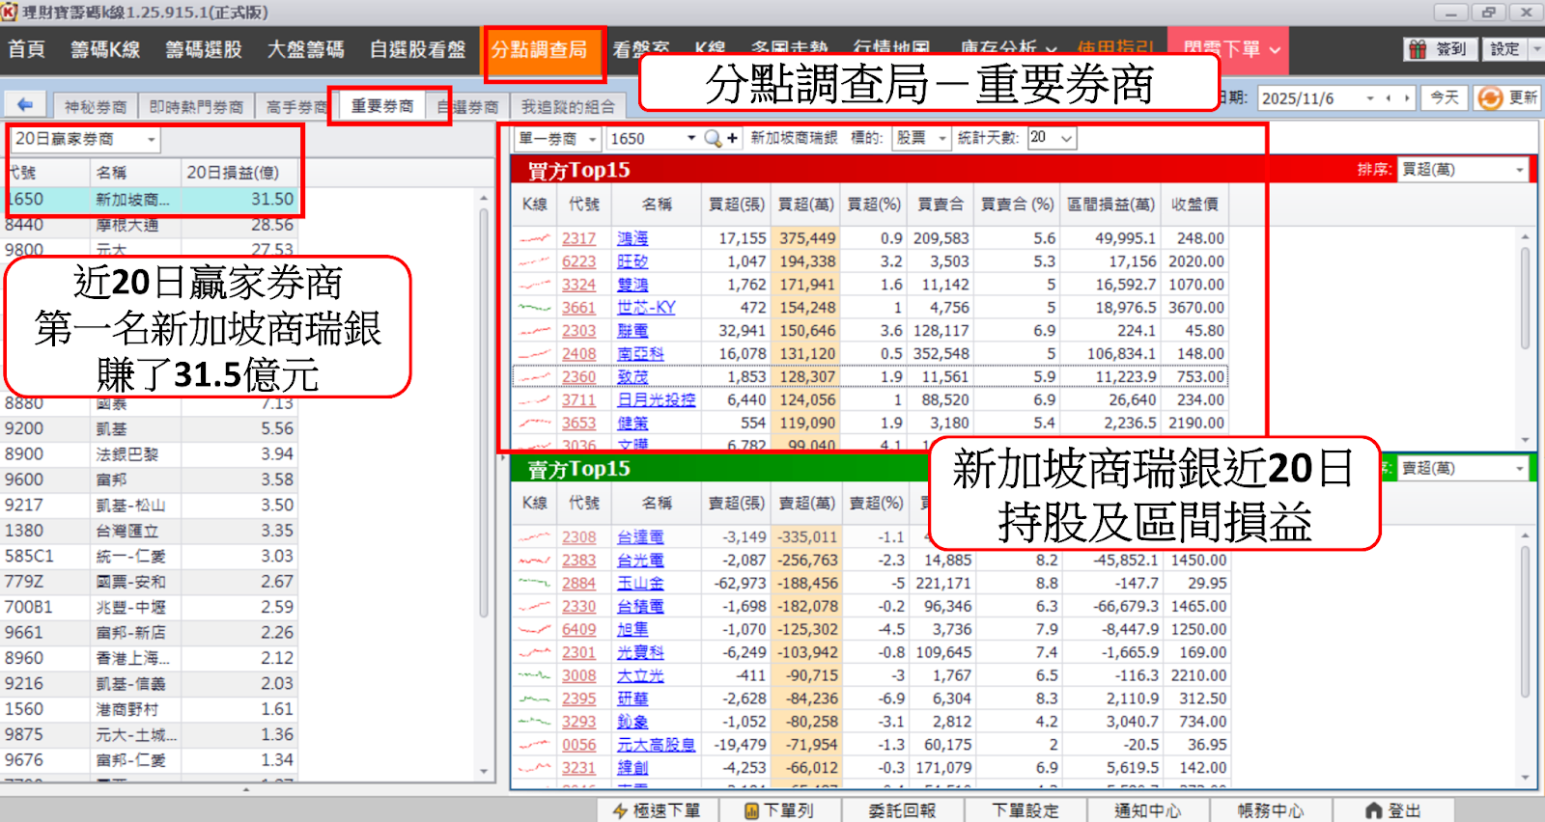Click down arrow of 賣方Top15 scrollbar

pos(1526,778)
